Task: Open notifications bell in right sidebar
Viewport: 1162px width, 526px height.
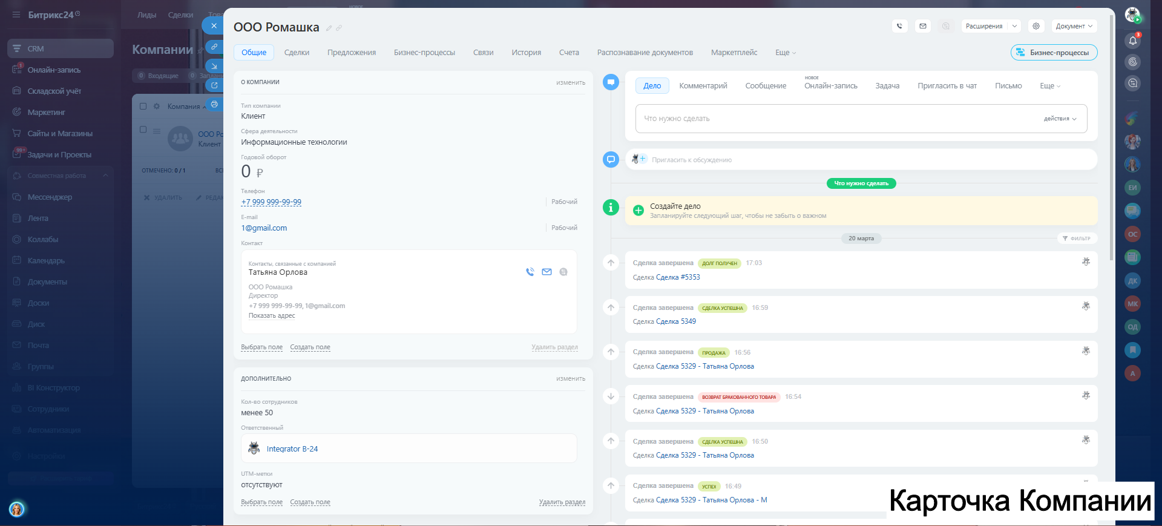Action: (1132, 41)
